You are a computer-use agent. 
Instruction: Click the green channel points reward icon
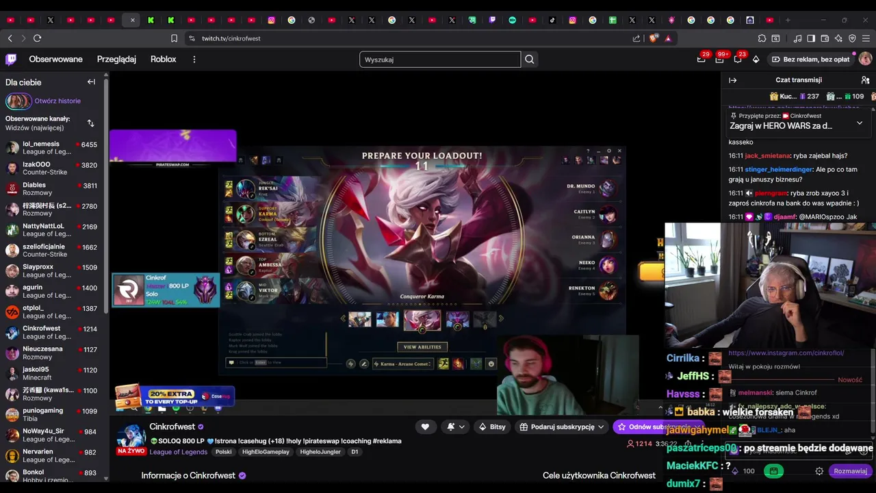tap(773, 471)
